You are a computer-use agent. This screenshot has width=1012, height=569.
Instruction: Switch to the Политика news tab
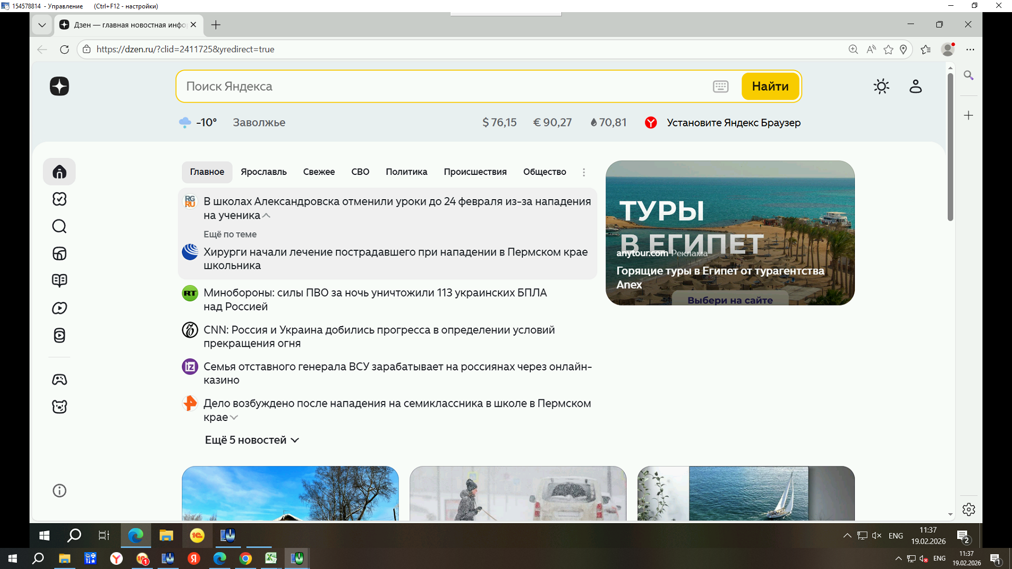(x=406, y=172)
